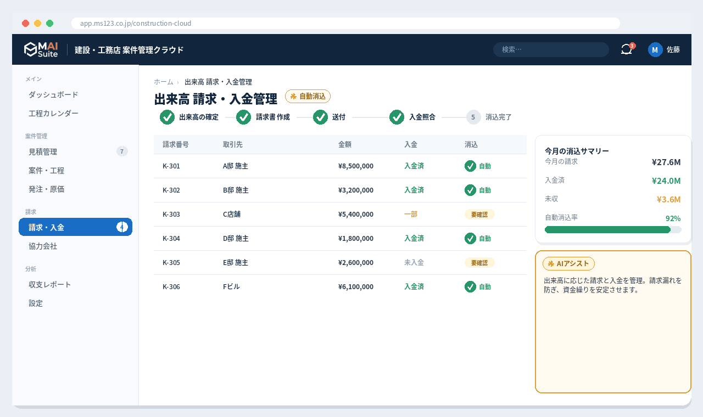Click the 送付 step checkmark
This screenshot has width=703, height=417.
320,117
